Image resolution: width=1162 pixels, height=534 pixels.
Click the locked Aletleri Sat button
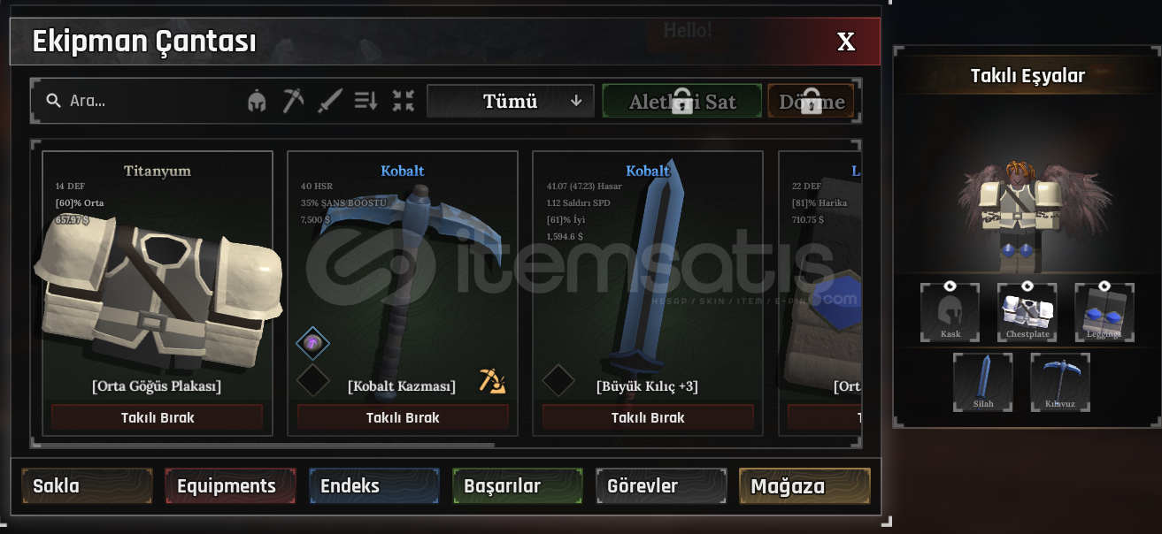click(x=682, y=101)
